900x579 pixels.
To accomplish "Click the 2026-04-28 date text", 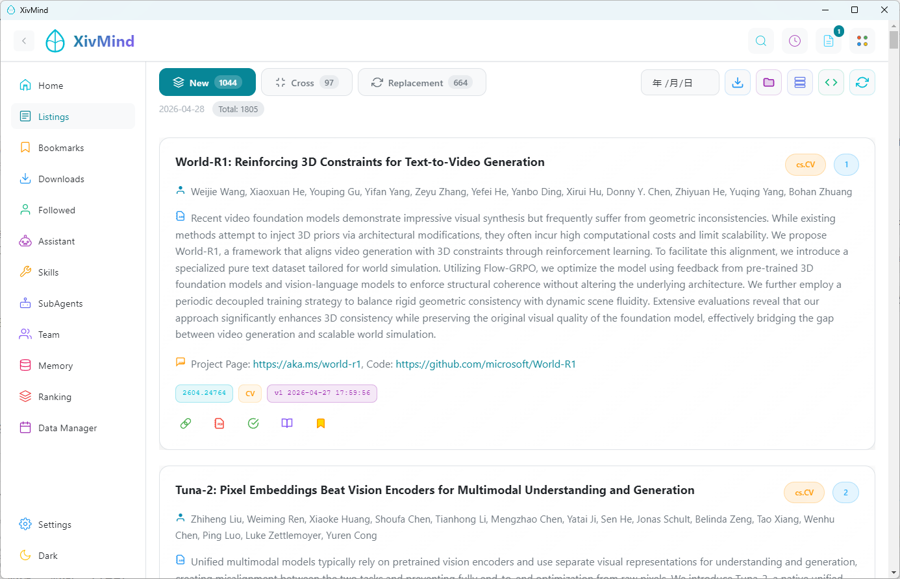I will pos(182,109).
